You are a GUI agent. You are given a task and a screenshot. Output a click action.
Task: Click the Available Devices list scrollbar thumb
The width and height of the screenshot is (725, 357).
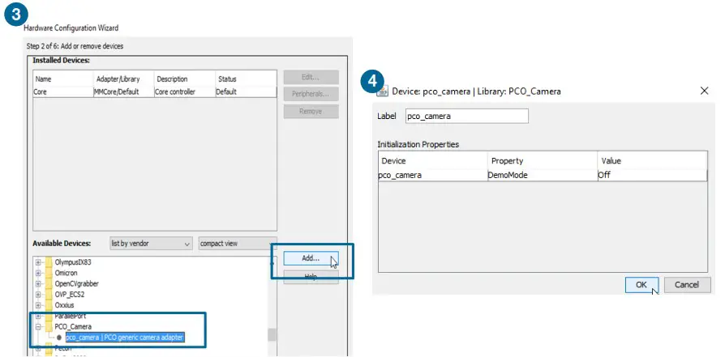(x=272, y=334)
